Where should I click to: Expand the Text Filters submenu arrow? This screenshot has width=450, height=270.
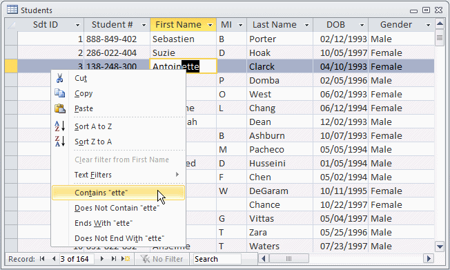pos(177,174)
